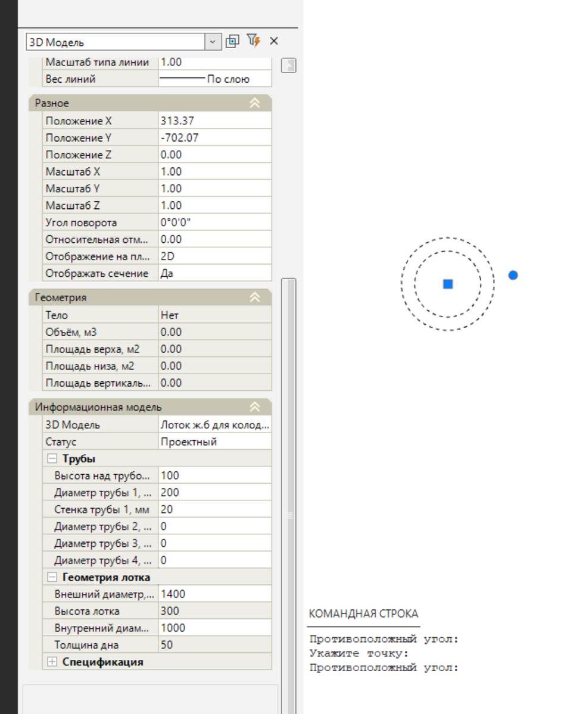564x714 pixels.
Task: Click the select objects icon in properties header
Action: (x=232, y=41)
